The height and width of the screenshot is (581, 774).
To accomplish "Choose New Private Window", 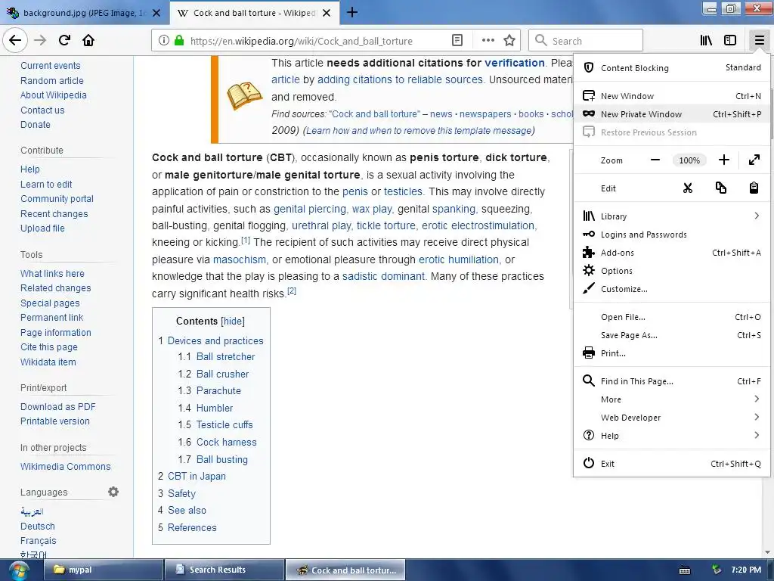I will click(x=672, y=114).
